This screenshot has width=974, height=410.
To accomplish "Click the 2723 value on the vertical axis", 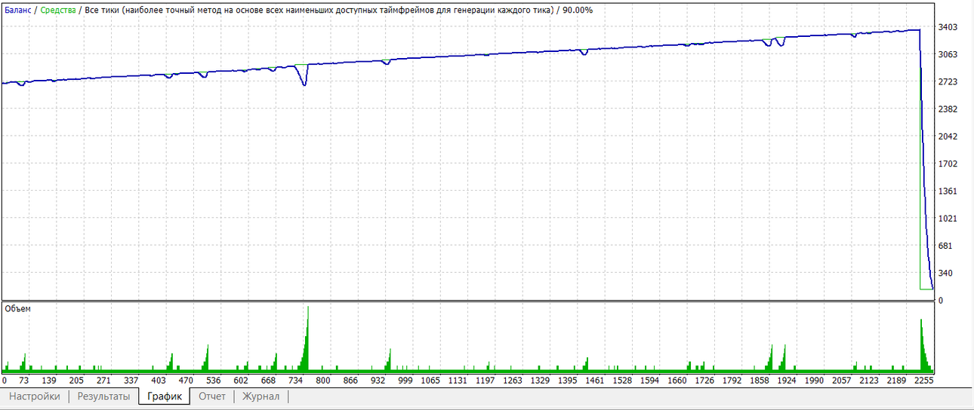I will [950, 81].
